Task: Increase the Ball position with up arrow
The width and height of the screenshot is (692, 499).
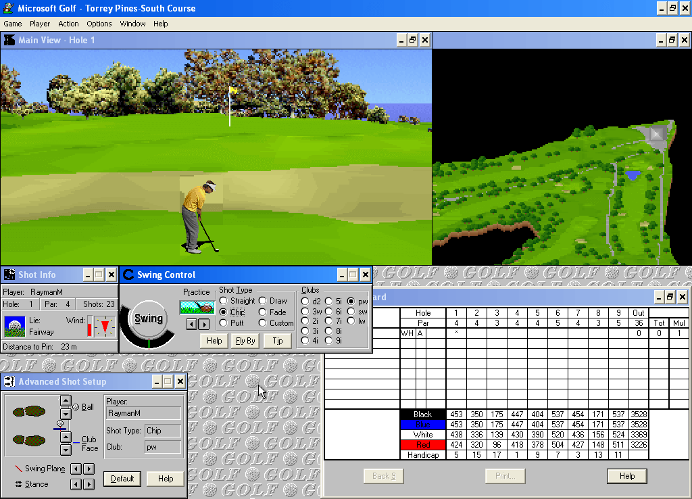Action: click(66, 400)
